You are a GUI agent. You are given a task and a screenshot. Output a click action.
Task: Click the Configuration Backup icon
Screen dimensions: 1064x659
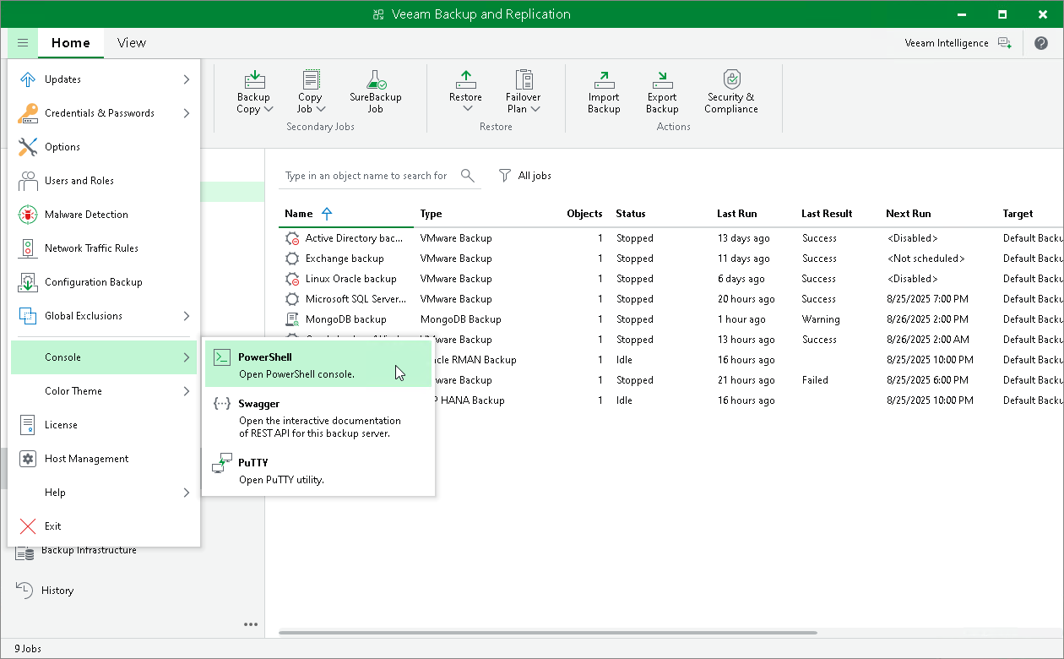click(x=28, y=282)
